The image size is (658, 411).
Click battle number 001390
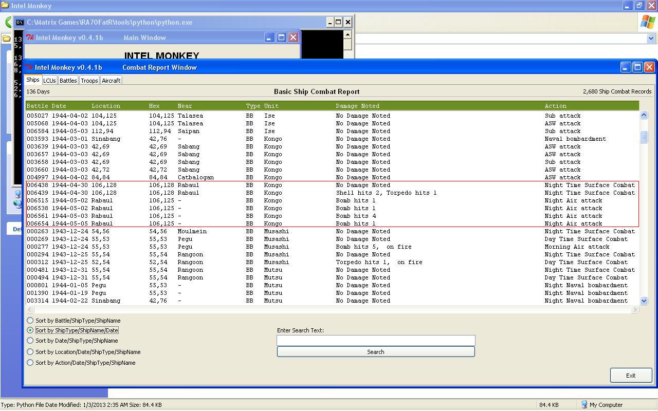click(38, 293)
